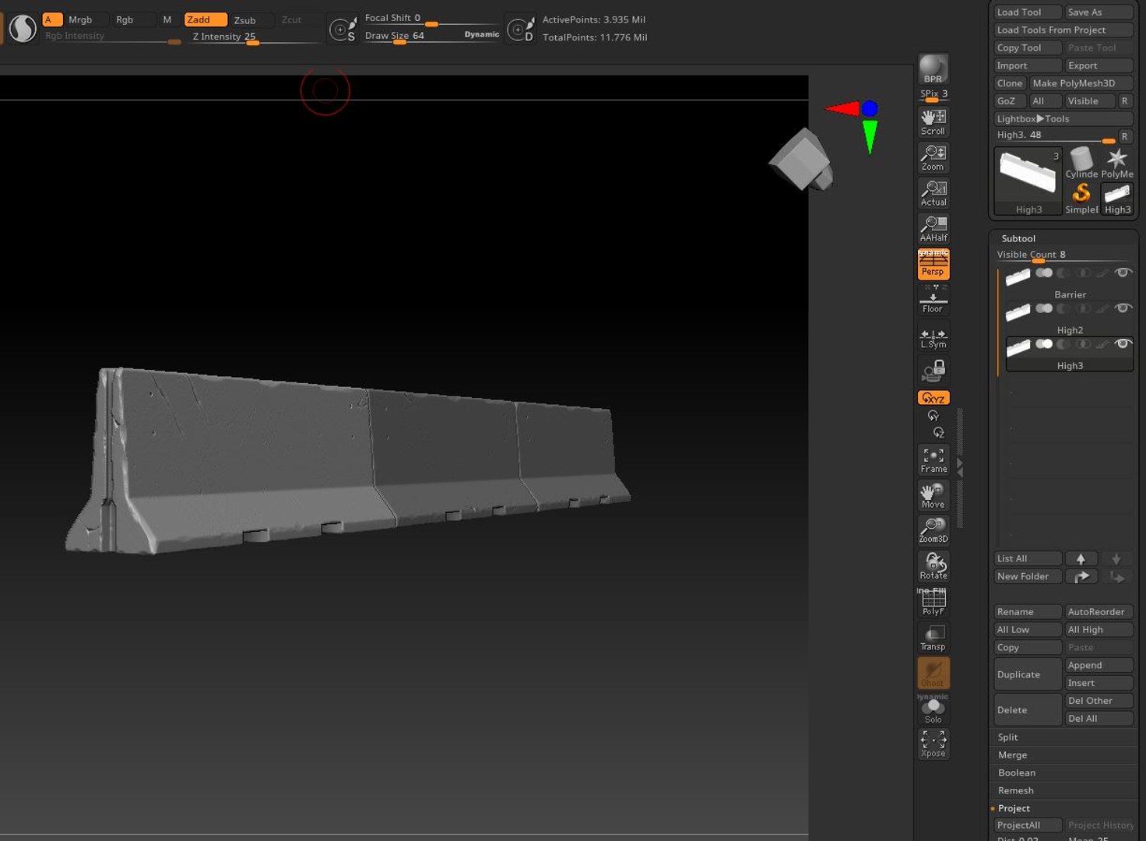Select the Move view icon
The height and width of the screenshot is (841, 1146).
click(933, 496)
